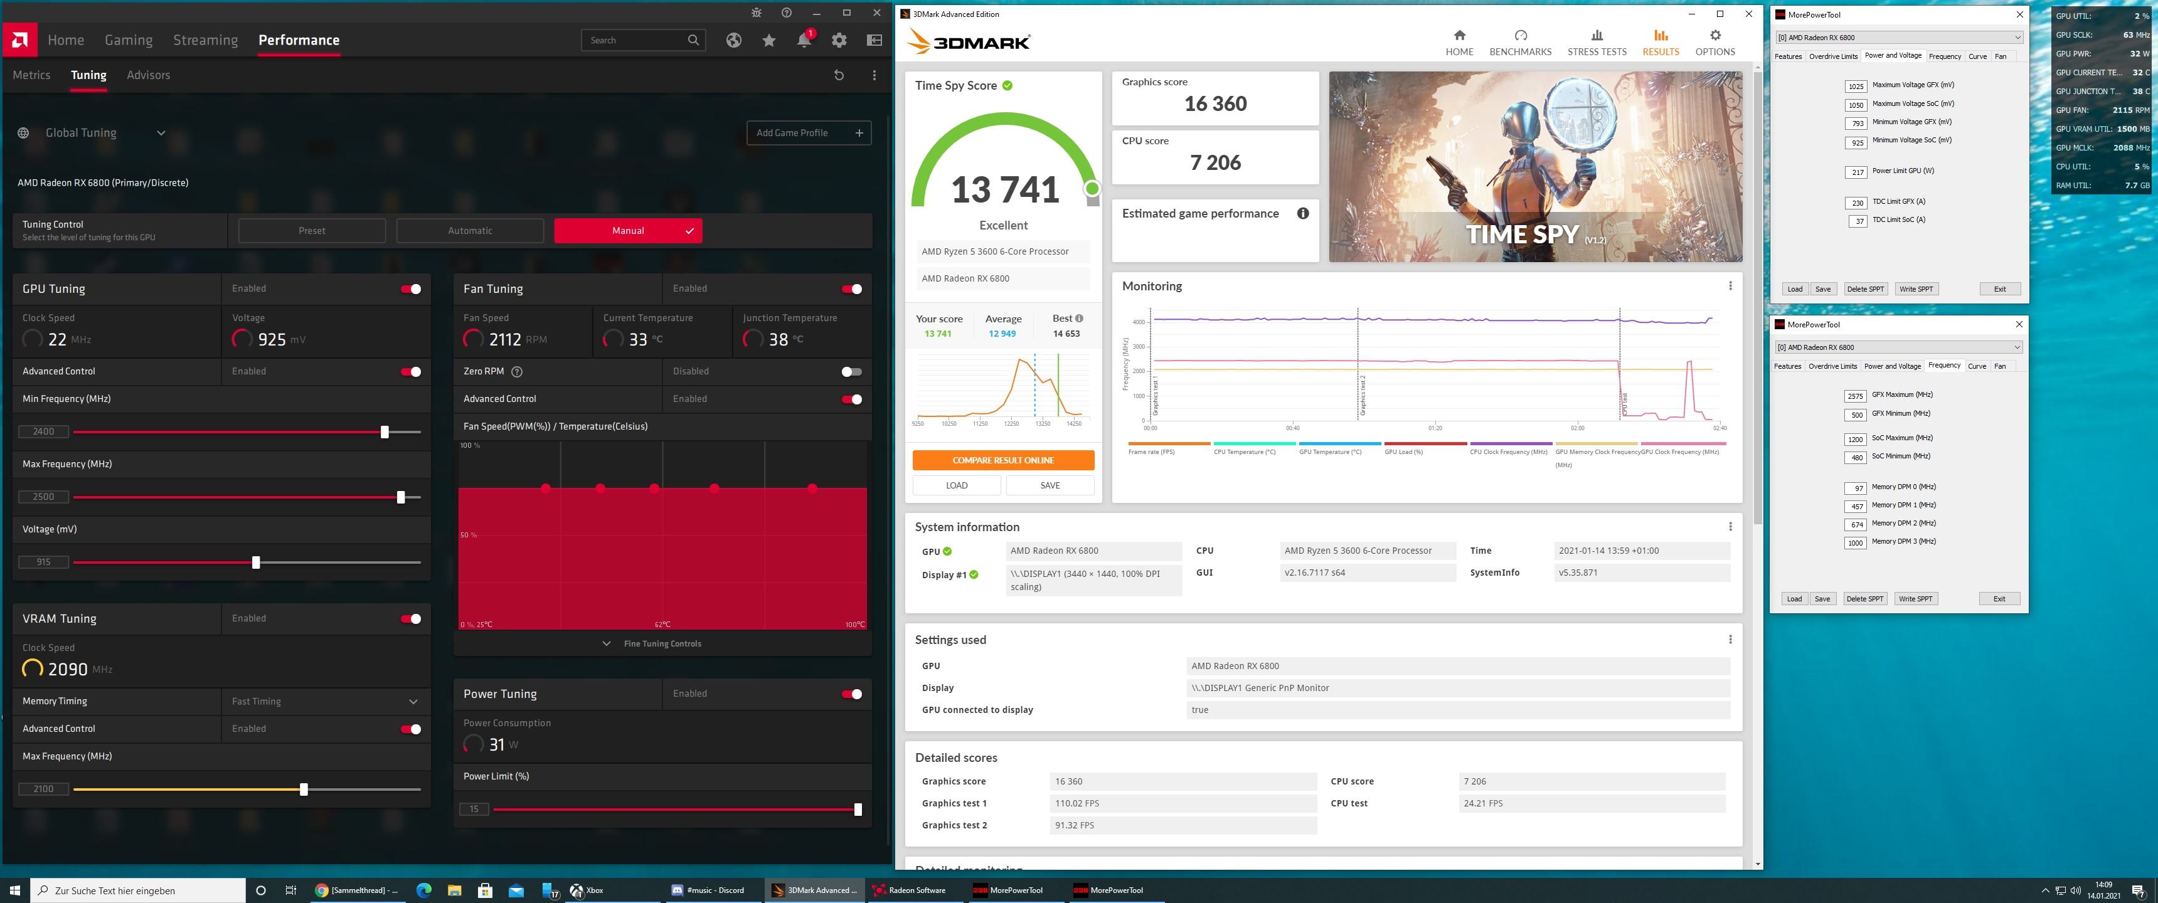
Task: Open Microsoft Store from the taskbar
Action: [485, 890]
